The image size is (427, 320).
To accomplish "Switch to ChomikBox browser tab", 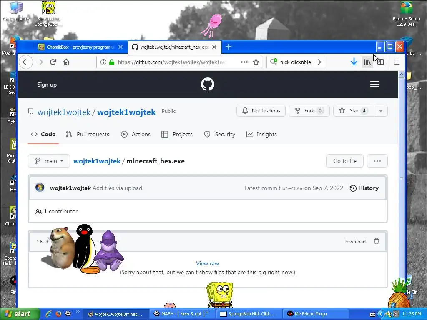I will coord(80,47).
